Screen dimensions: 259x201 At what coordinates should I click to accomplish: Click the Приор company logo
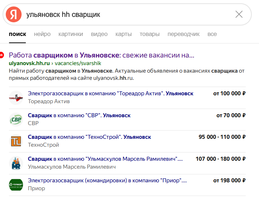(16, 185)
